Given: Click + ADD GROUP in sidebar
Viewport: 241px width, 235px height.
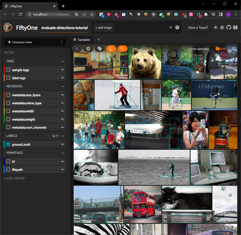Looking at the screenshot, I should (15, 178).
